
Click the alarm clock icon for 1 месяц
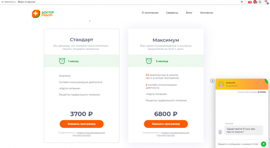[62, 61]
